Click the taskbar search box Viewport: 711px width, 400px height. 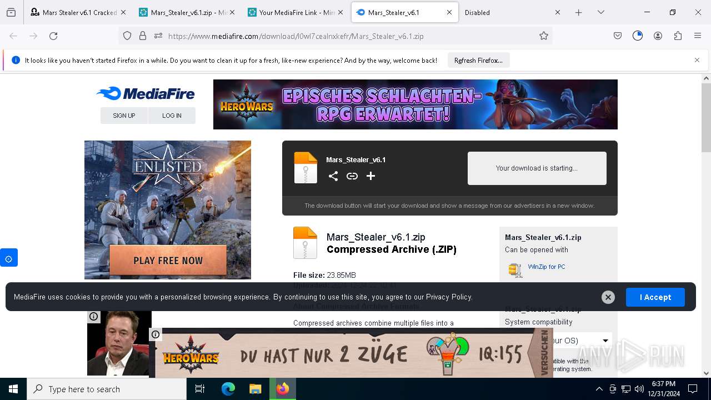click(x=107, y=389)
